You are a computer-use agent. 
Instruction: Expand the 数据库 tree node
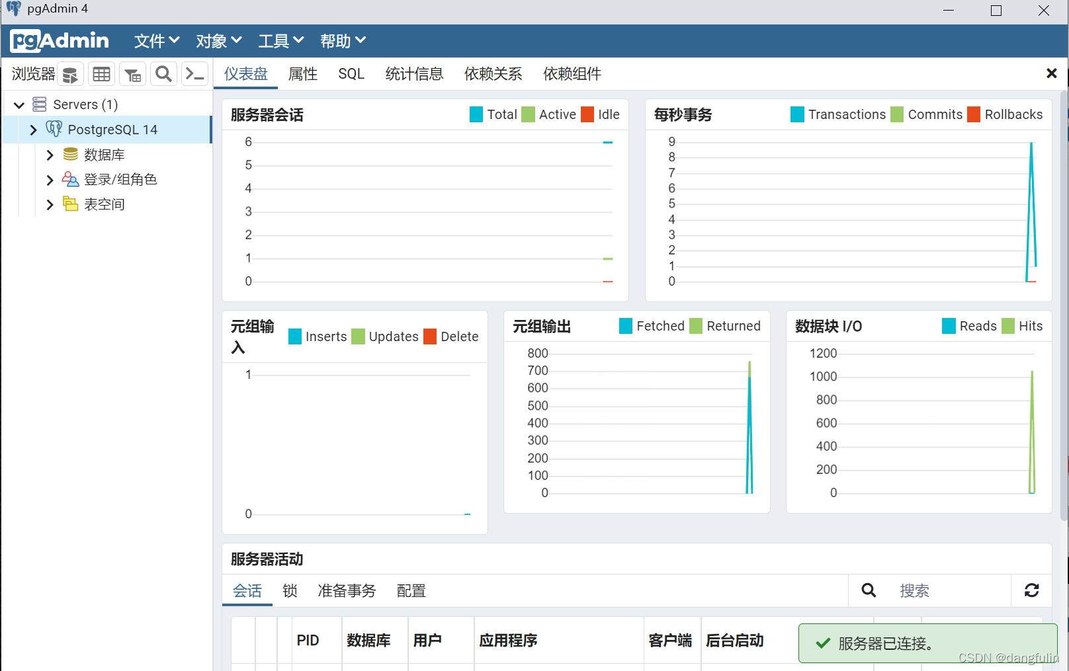coord(50,155)
